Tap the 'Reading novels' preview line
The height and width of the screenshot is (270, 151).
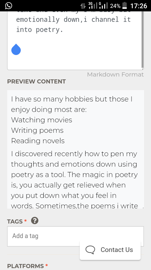click(38, 141)
